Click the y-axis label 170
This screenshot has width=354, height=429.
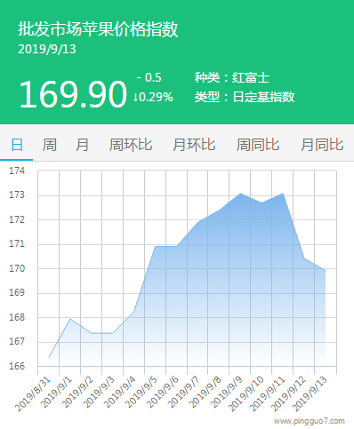17,268
